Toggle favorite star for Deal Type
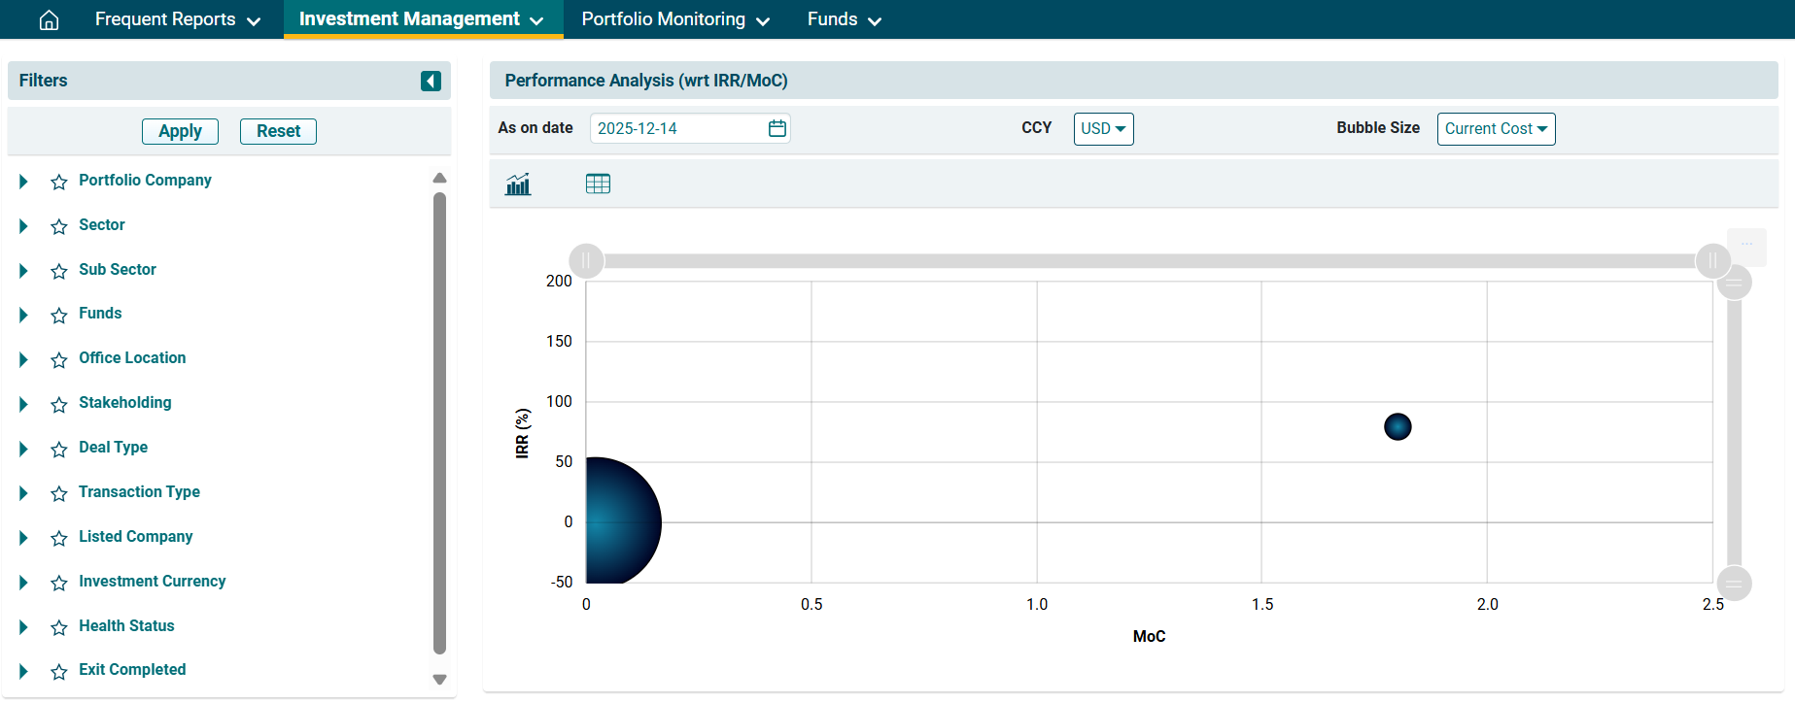 coord(59,449)
